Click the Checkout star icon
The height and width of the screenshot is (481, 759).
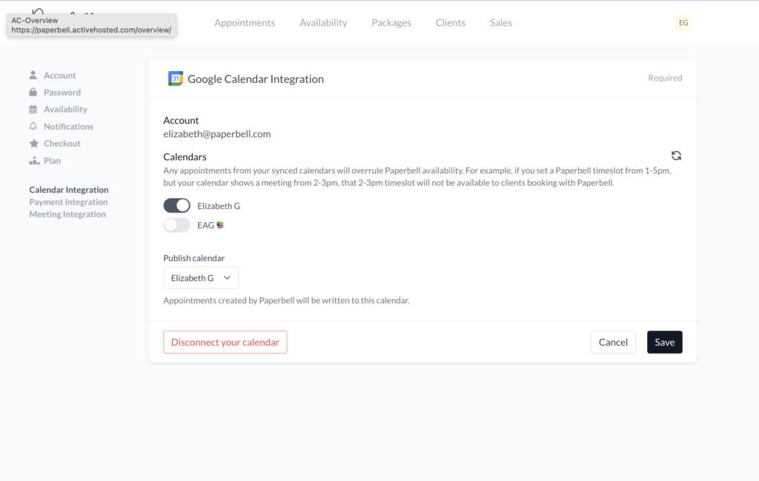(33, 144)
